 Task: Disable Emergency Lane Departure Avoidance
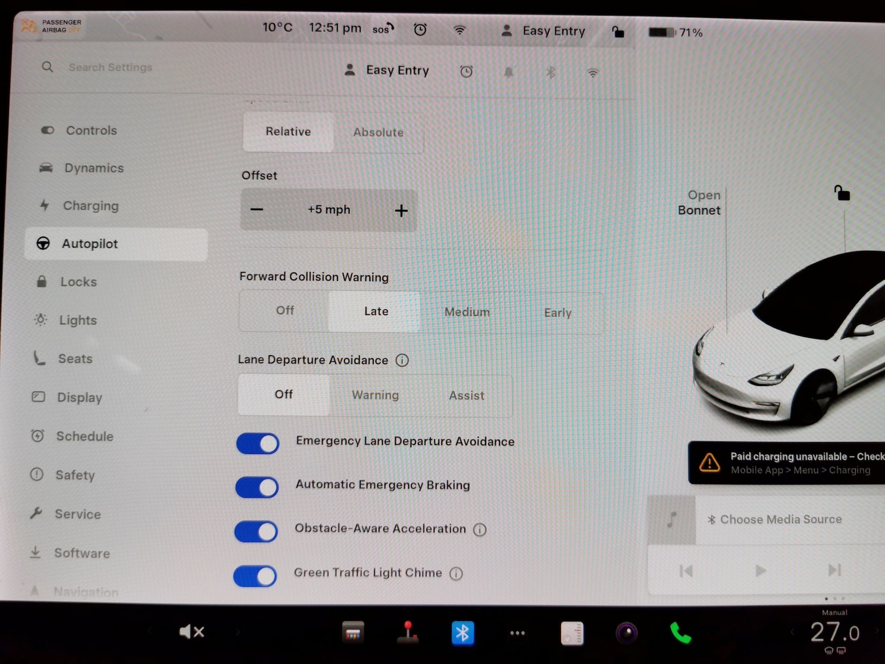pyautogui.click(x=257, y=443)
